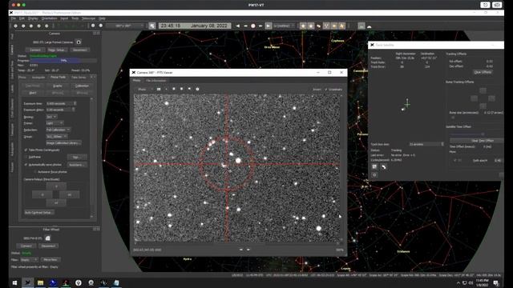Toggle Automatically save photos checkbox
Screen dimensions: 513x288
[26, 165]
